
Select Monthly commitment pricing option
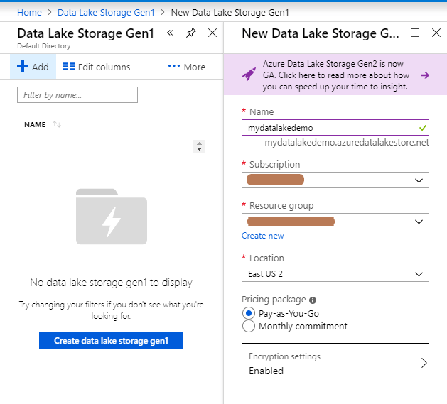(249, 326)
